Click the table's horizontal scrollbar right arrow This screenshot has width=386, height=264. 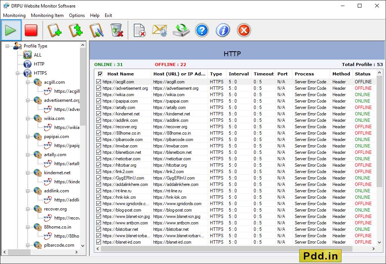pyautogui.click(x=374, y=249)
